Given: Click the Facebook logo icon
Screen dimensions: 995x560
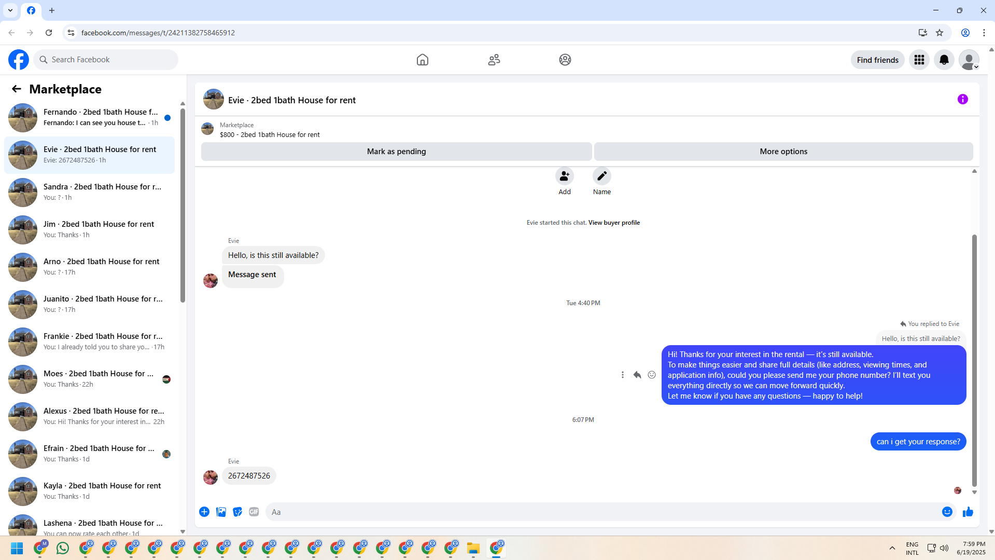Looking at the screenshot, I should [x=19, y=60].
